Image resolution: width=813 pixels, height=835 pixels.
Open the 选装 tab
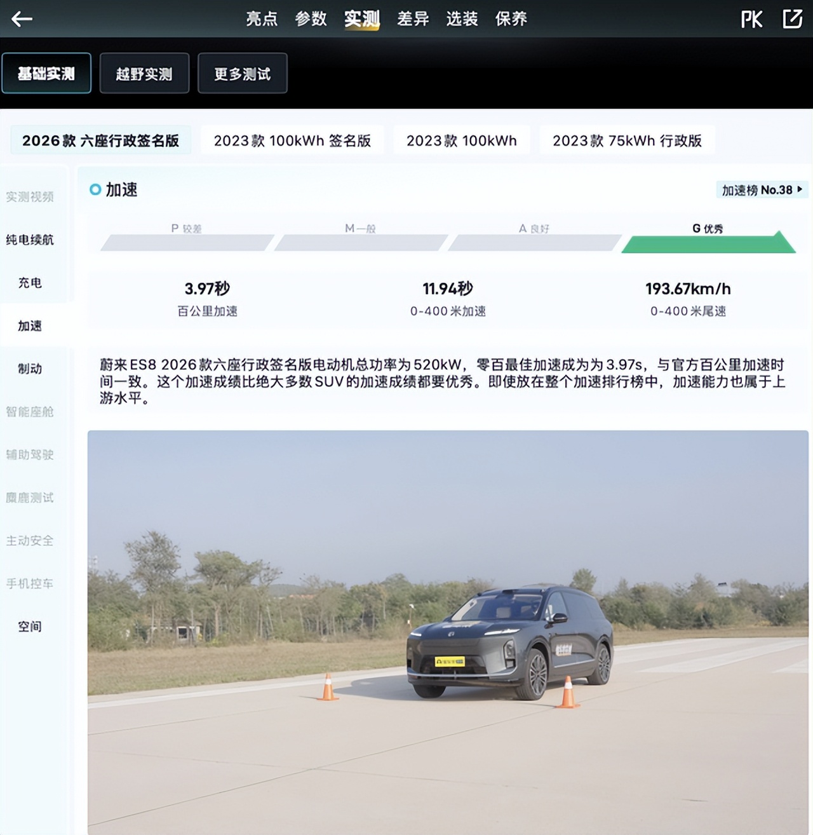[x=462, y=19]
